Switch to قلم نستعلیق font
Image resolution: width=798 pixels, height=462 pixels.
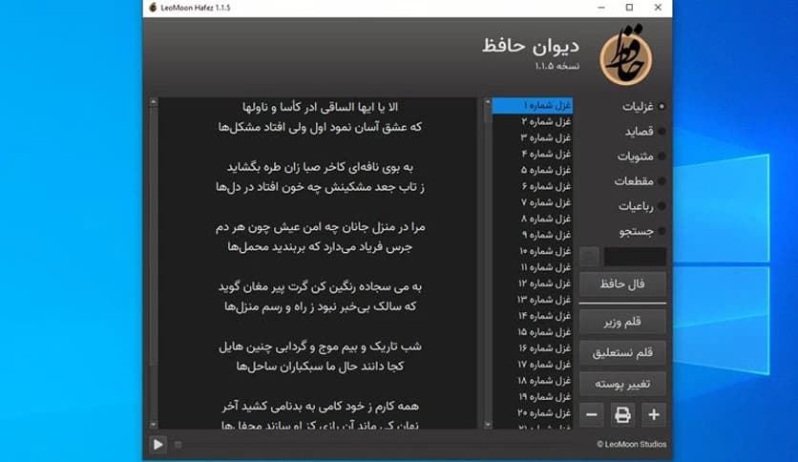pyautogui.click(x=622, y=352)
